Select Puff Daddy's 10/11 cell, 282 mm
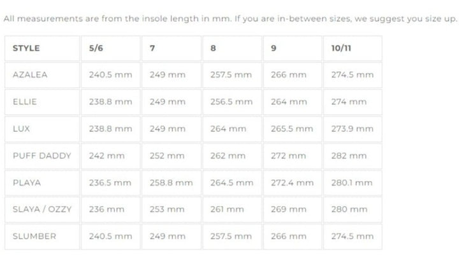 pos(349,156)
